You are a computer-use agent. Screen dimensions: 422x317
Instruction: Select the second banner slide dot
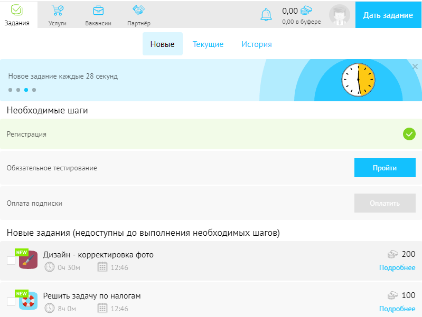pyautogui.click(x=18, y=90)
